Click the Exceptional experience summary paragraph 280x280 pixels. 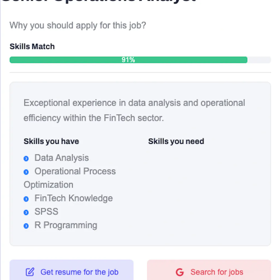134,110
